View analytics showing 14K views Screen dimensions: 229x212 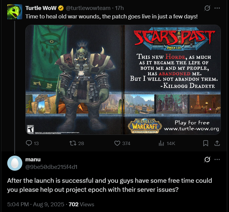point(167,143)
